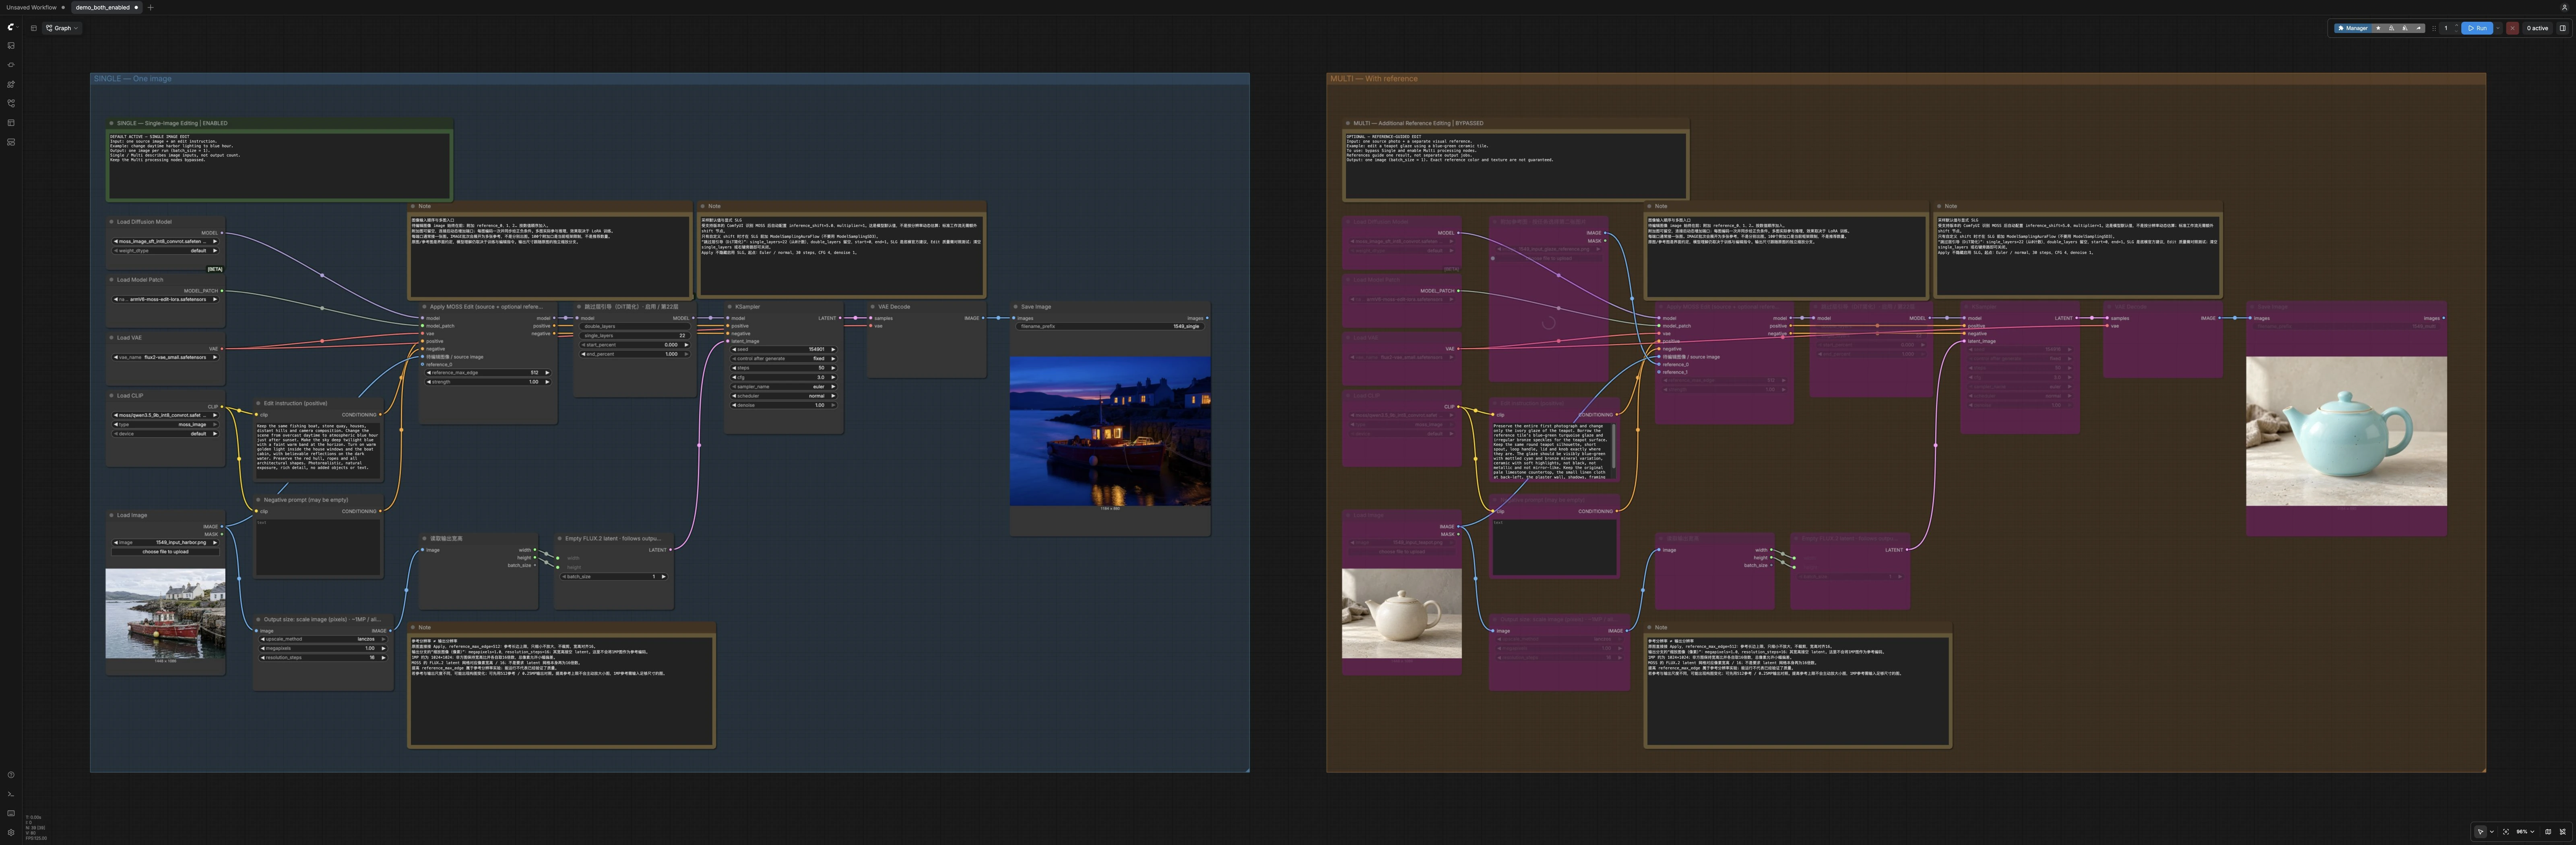Open the keyboard shortcuts icon in lower-left sidebar
The height and width of the screenshot is (845, 2576).
coord(11,813)
